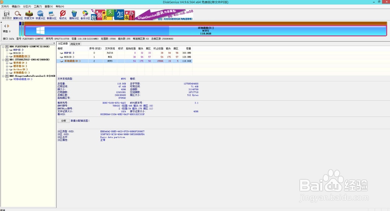Image resolution: width=390 pixels, height=211 pixels.
Task: Switch to the 浏览文件 tab
Action: pos(75,44)
